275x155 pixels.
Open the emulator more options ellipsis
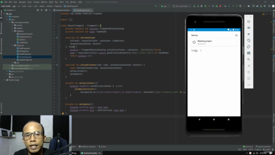click(249, 85)
